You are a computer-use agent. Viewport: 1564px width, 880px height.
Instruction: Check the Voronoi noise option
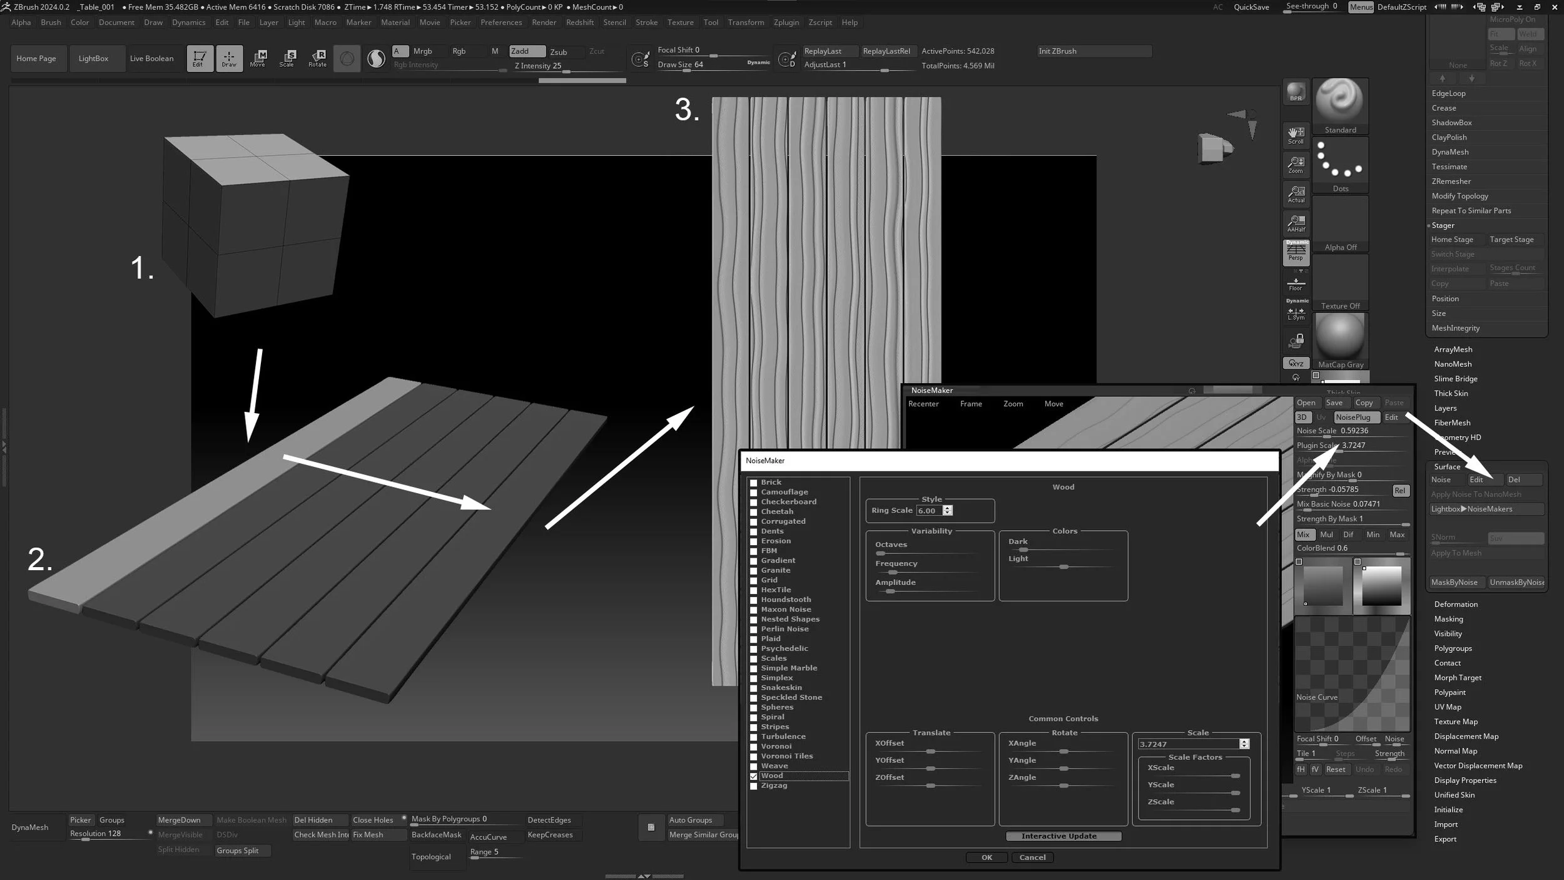click(754, 747)
